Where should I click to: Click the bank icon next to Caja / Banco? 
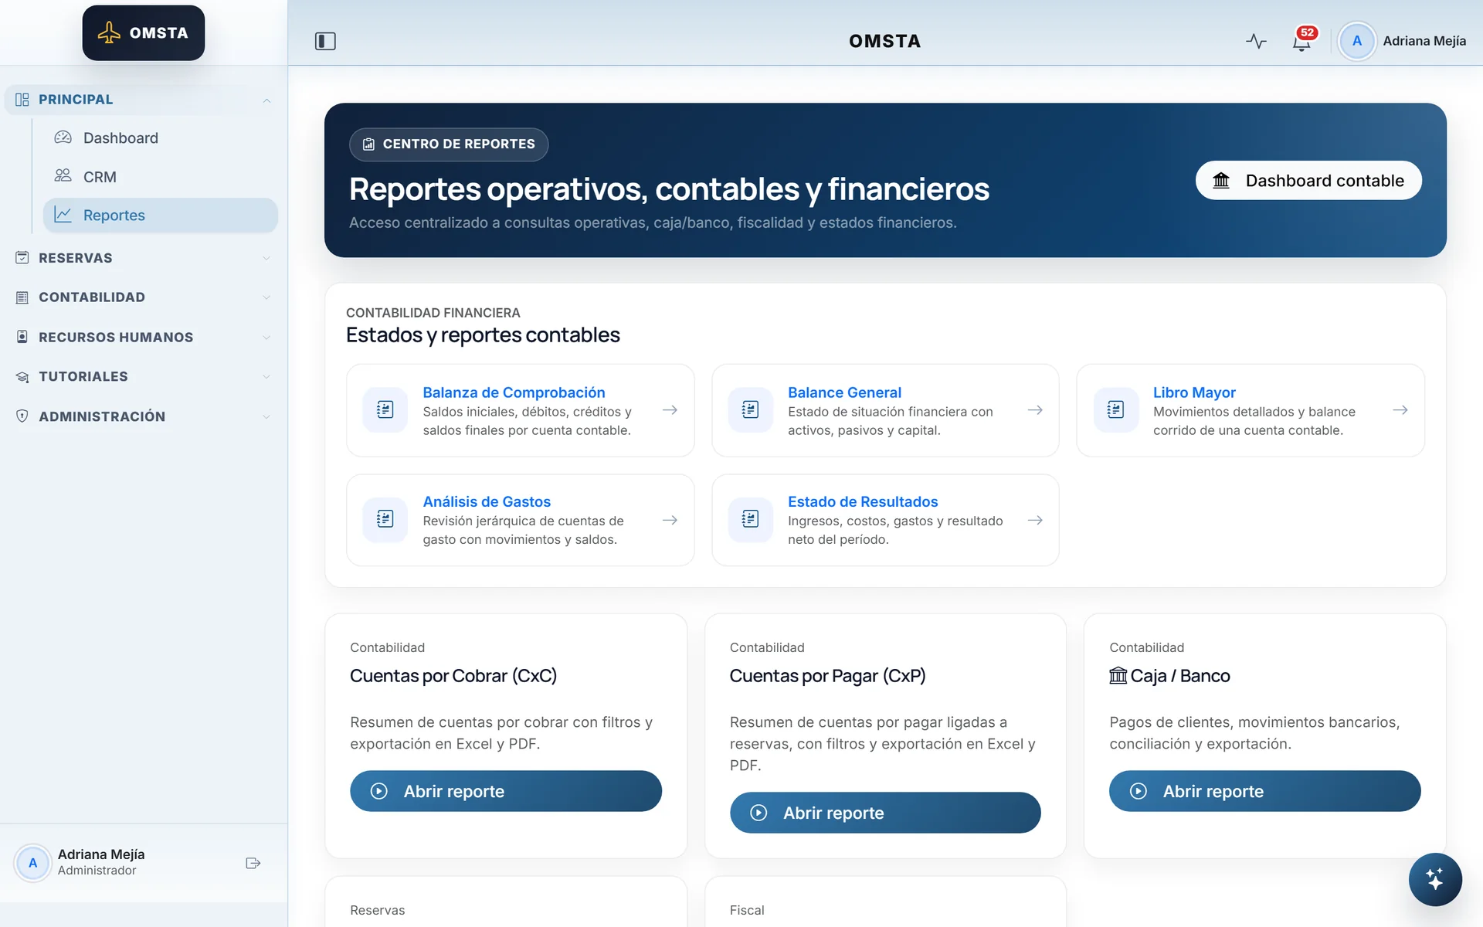pos(1118,676)
